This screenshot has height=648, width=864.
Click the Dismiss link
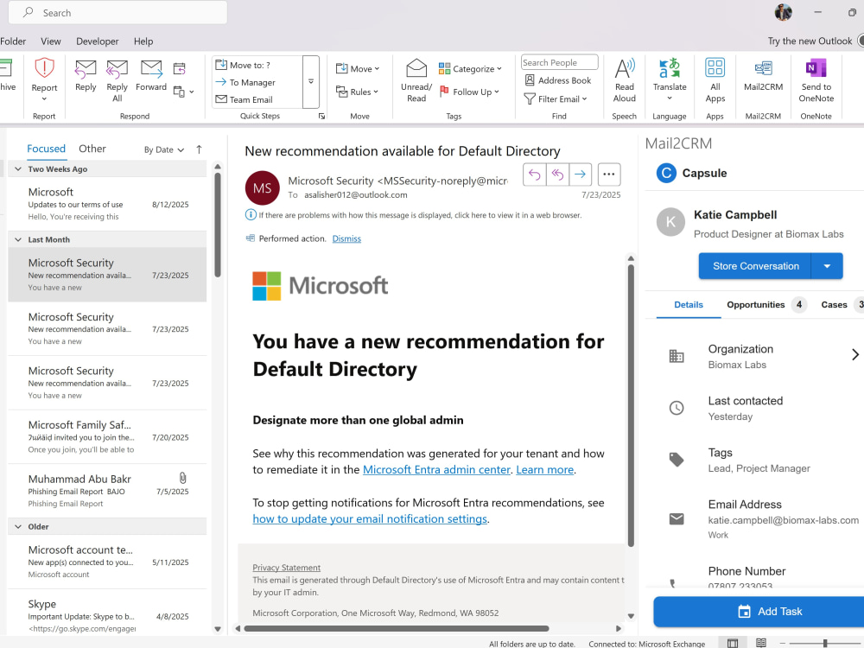[346, 238]
